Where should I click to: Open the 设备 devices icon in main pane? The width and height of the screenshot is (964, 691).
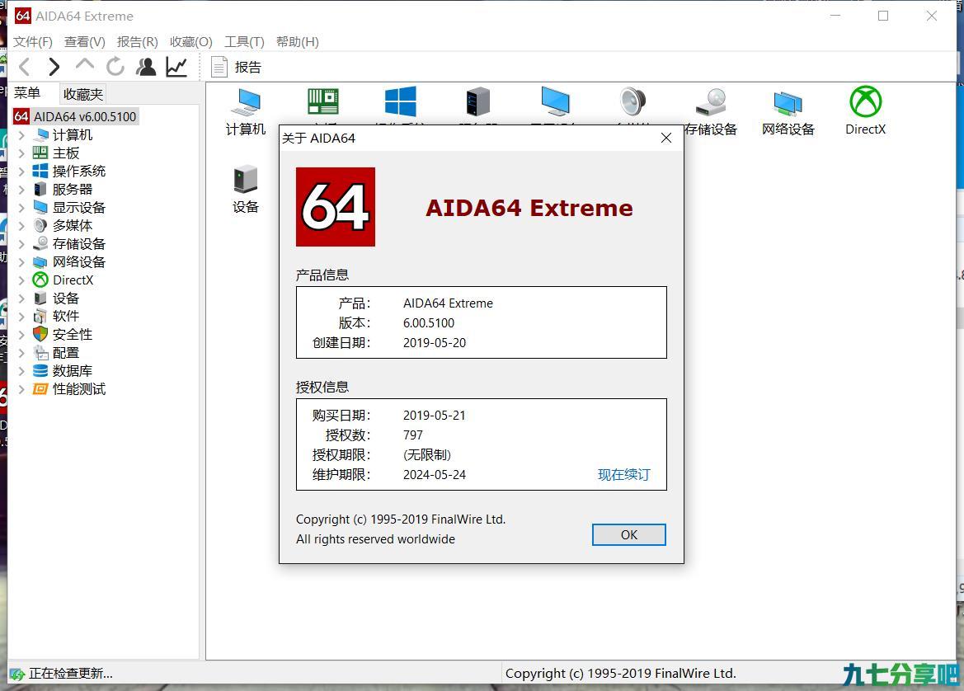[246, 189]
